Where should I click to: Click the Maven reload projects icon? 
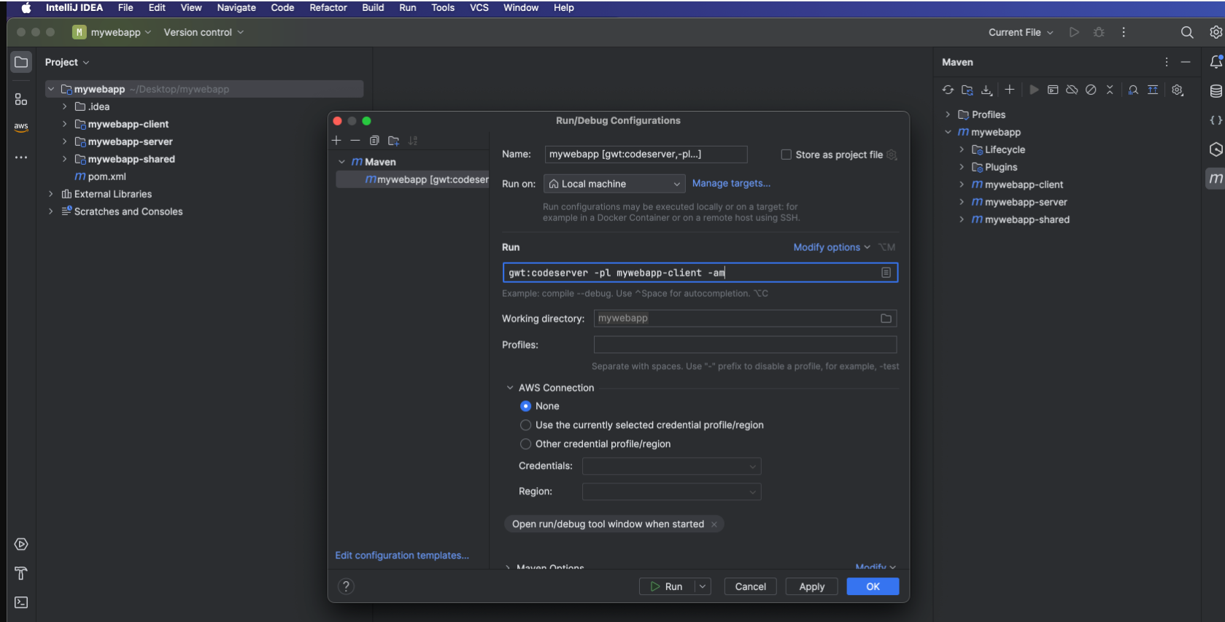coord(948,90)
